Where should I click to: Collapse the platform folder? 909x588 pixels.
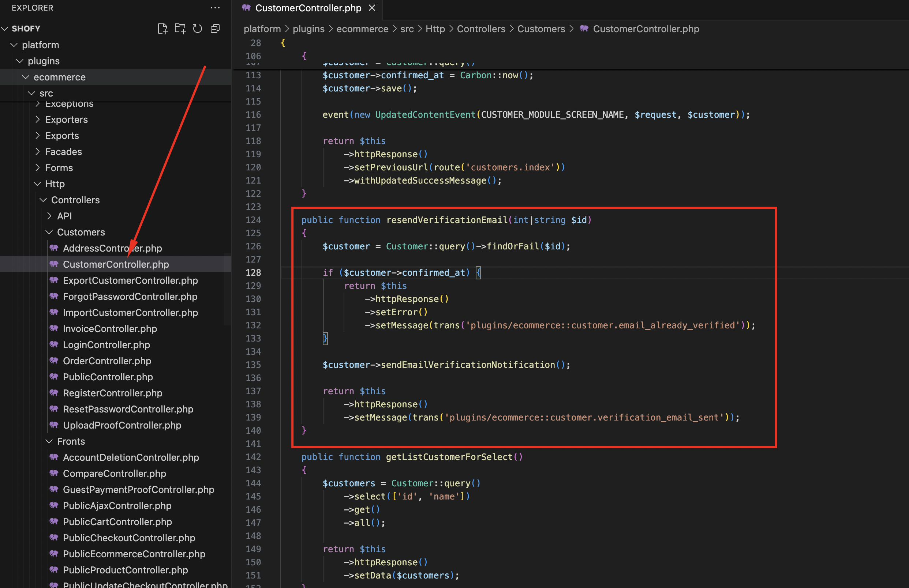click(x=14, y=45)
